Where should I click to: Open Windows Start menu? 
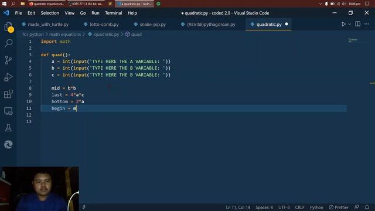4,4
